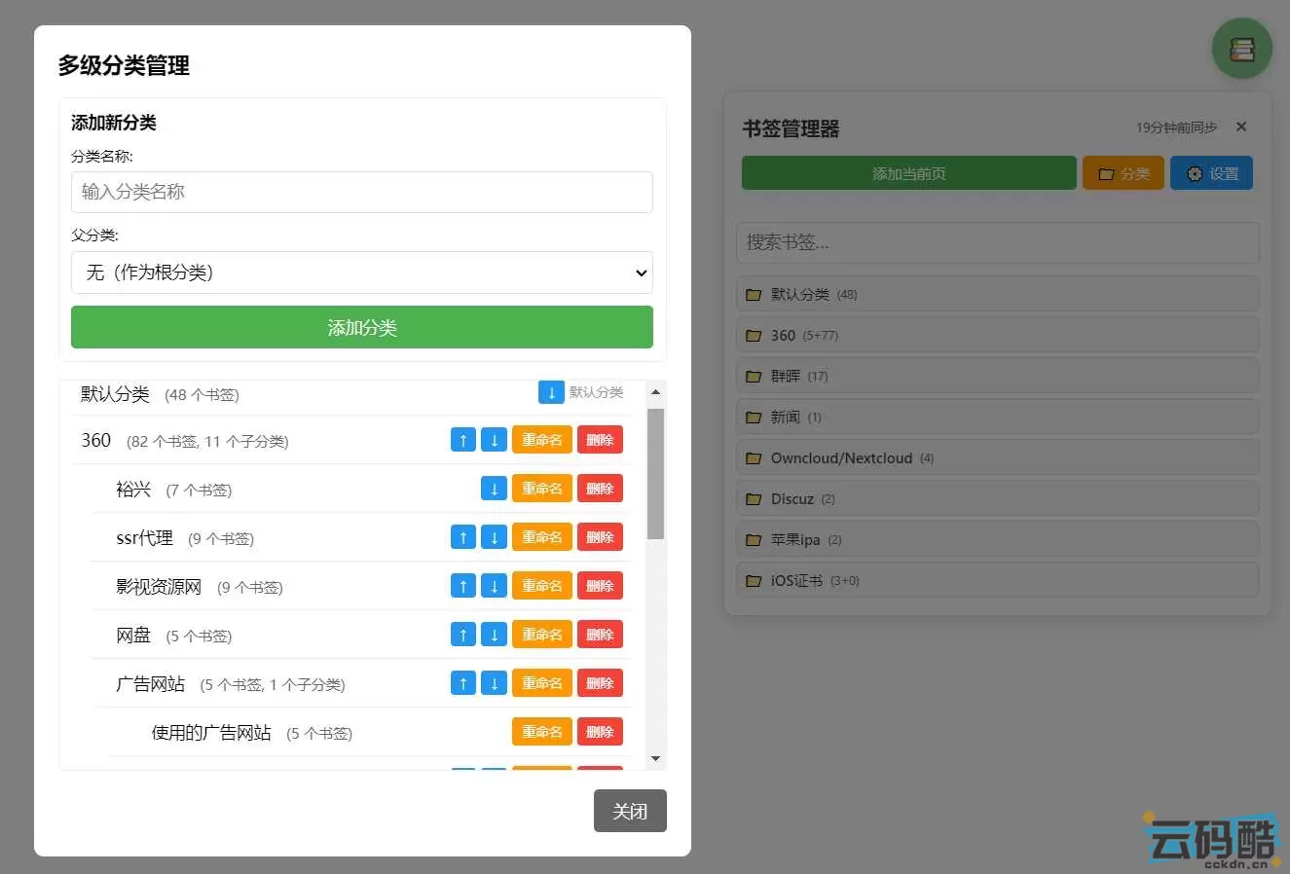
Task: Rename the 影视资源网 category
Action: (541, 585)
